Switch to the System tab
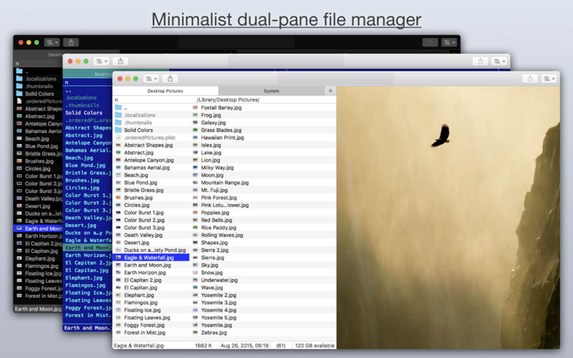 point(271,91)
